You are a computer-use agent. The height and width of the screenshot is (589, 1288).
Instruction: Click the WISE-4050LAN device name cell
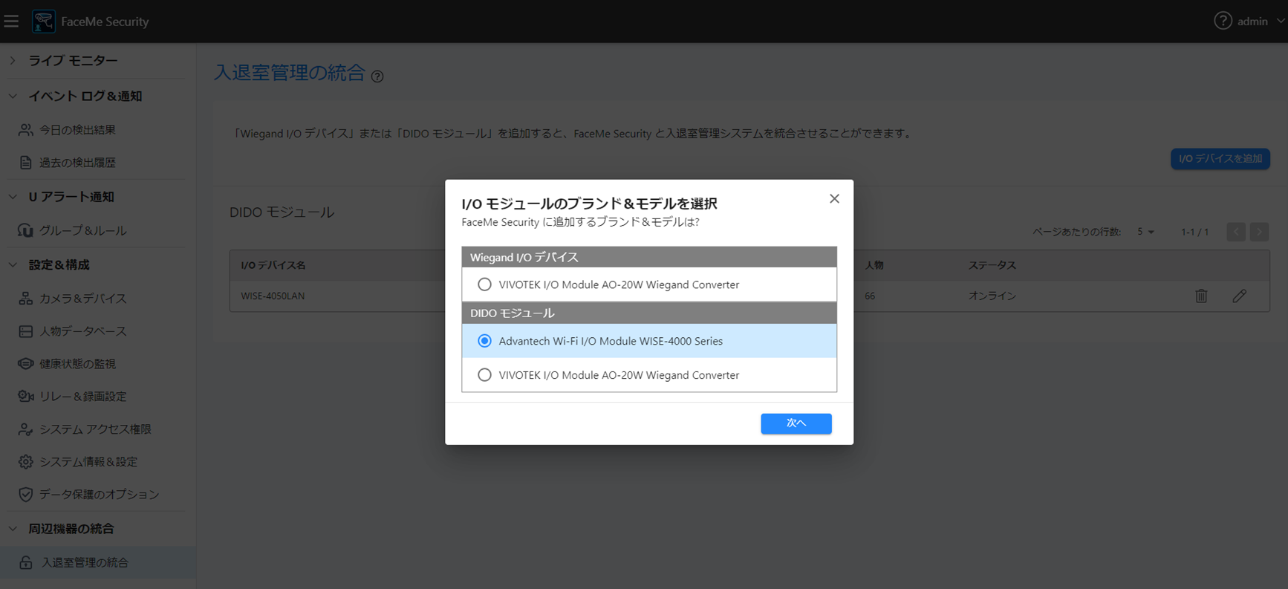coord(273,296)
